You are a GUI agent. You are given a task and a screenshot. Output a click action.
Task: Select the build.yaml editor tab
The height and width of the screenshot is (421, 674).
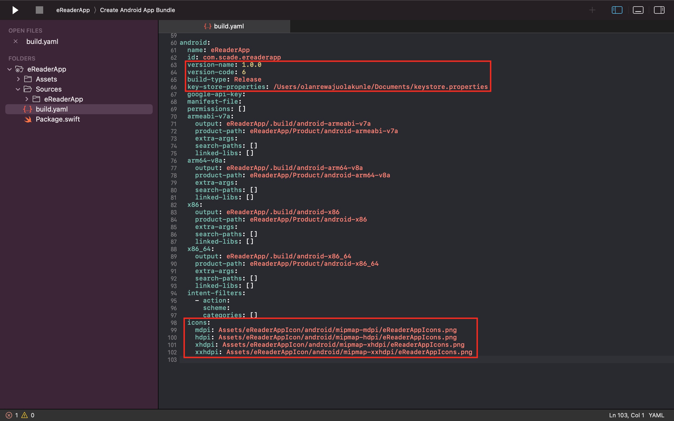coord(224,26)
